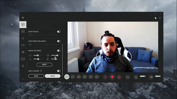
Task: Click the brightness sun icon
Action: point(30,55)
